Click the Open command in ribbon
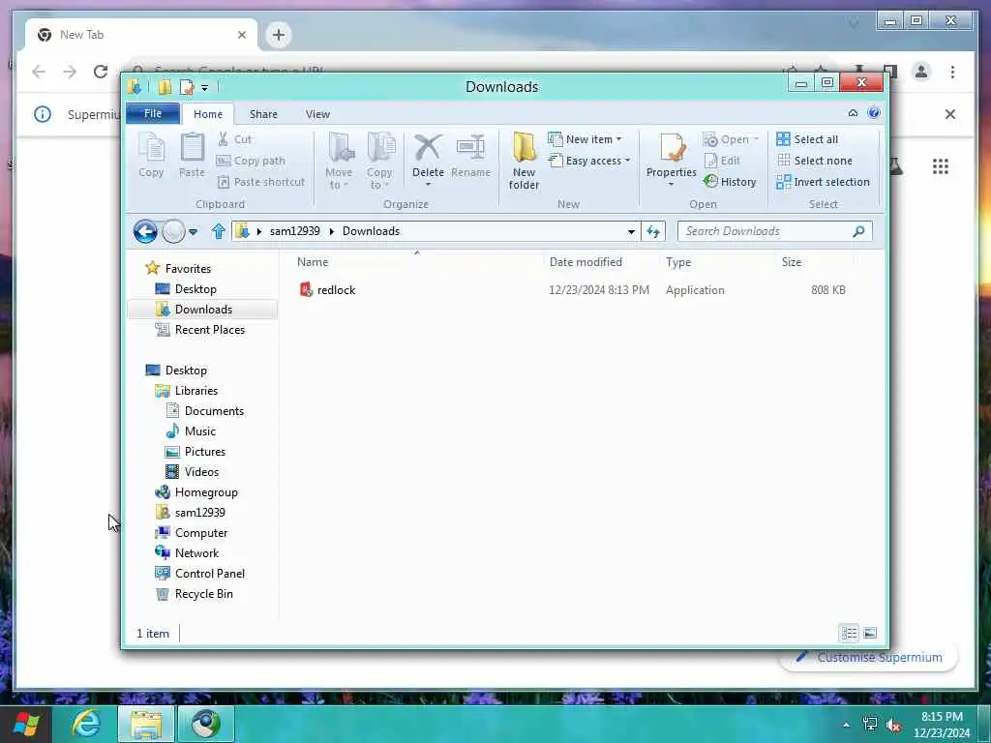The height and width of the screenshot is (743, 991). click(731, 139)
